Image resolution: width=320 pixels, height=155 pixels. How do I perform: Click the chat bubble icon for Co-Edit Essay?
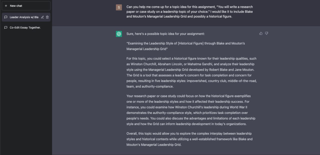point(6,27)
